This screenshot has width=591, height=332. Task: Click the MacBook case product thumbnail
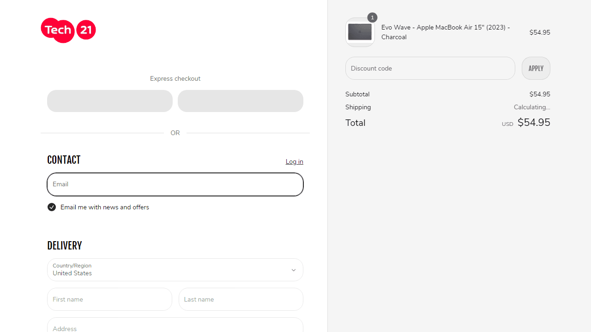click(x=360, y=32)
